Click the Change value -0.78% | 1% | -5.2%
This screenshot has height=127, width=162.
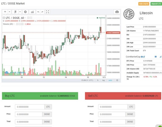point(150,77)
